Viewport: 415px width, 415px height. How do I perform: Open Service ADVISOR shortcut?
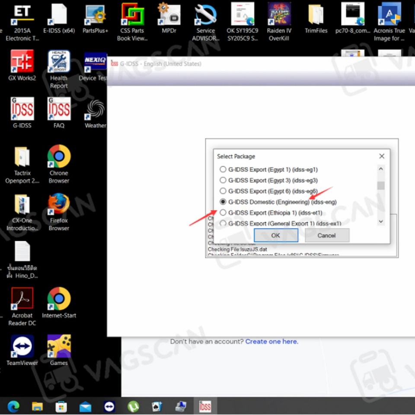coord(206,23)
